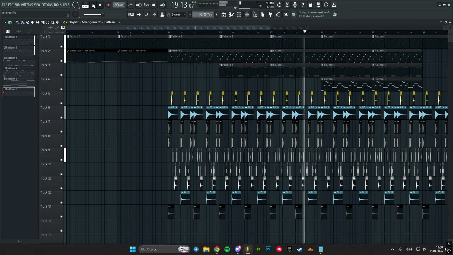Open the Browser view button
The width and height of the screenshot is (453, 255).
click(255, 15)
